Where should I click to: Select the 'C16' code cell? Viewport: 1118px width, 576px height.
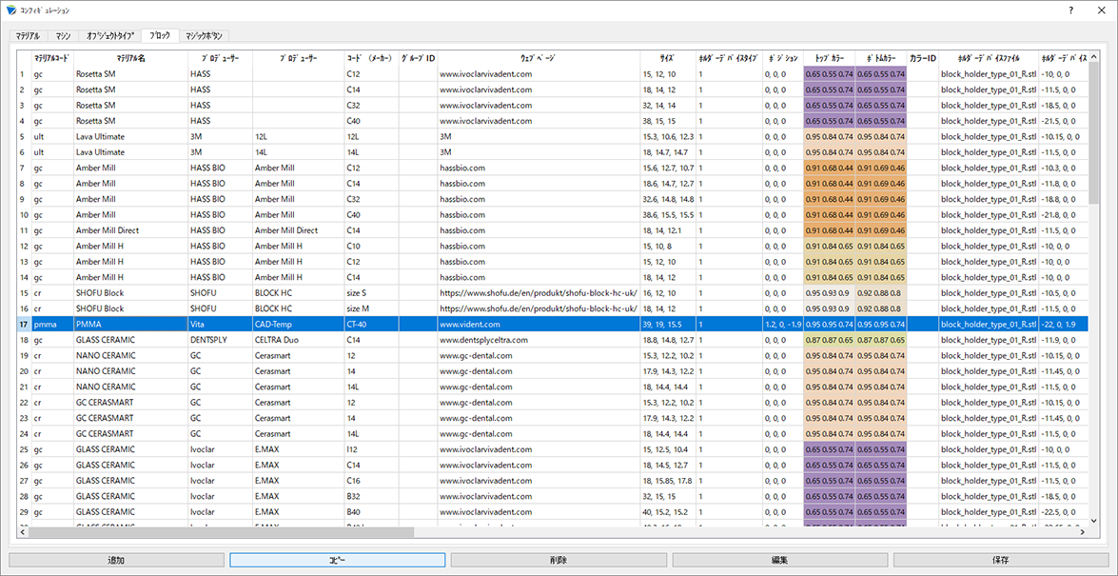pyautogui.click(x=371, y=482)
